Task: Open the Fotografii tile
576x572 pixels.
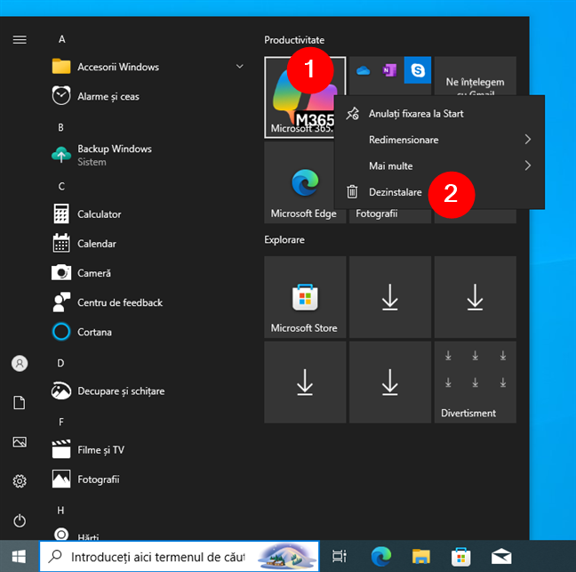Action: (389, 214)
